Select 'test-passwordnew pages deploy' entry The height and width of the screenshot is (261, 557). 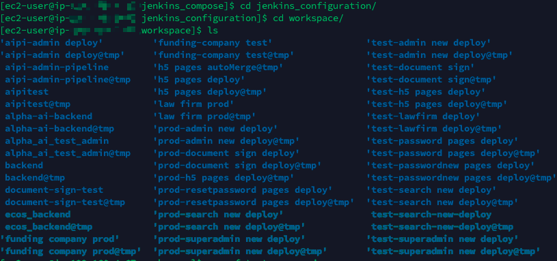point(450,166)
